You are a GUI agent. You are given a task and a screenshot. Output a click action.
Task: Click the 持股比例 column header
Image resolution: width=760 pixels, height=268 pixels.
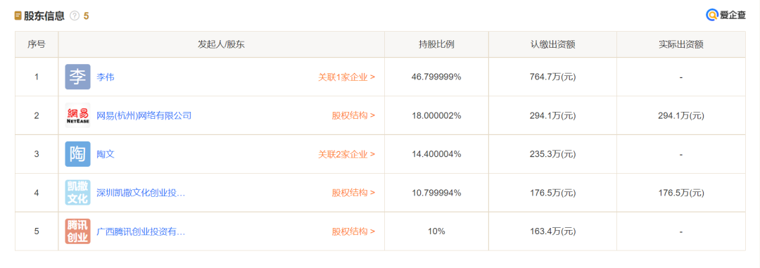pyautogui.click(x=436, y=44)
